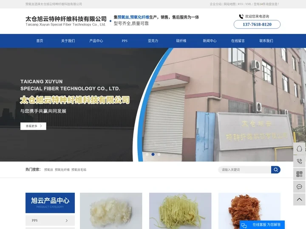Open the QQ customer service sidebar icon
Image resolution: width=306 pixels, height=229 pixels.
tap(299, 149)
